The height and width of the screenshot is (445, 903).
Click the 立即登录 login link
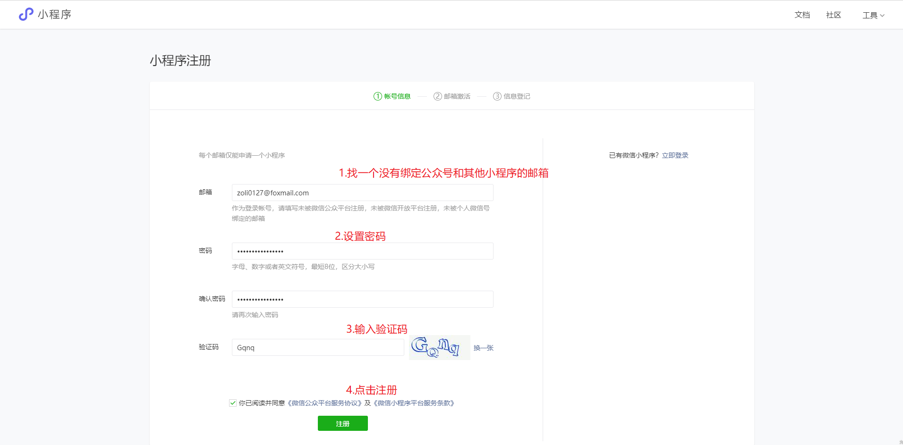675,155
